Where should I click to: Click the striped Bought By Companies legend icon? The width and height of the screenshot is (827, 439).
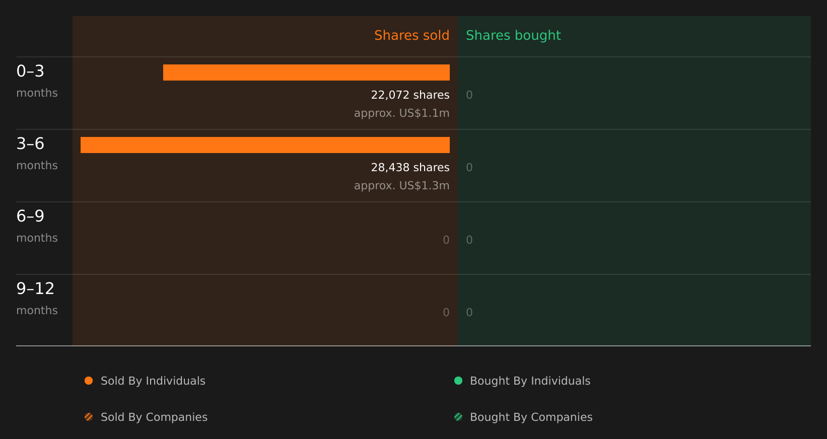(x=458, y=417)
